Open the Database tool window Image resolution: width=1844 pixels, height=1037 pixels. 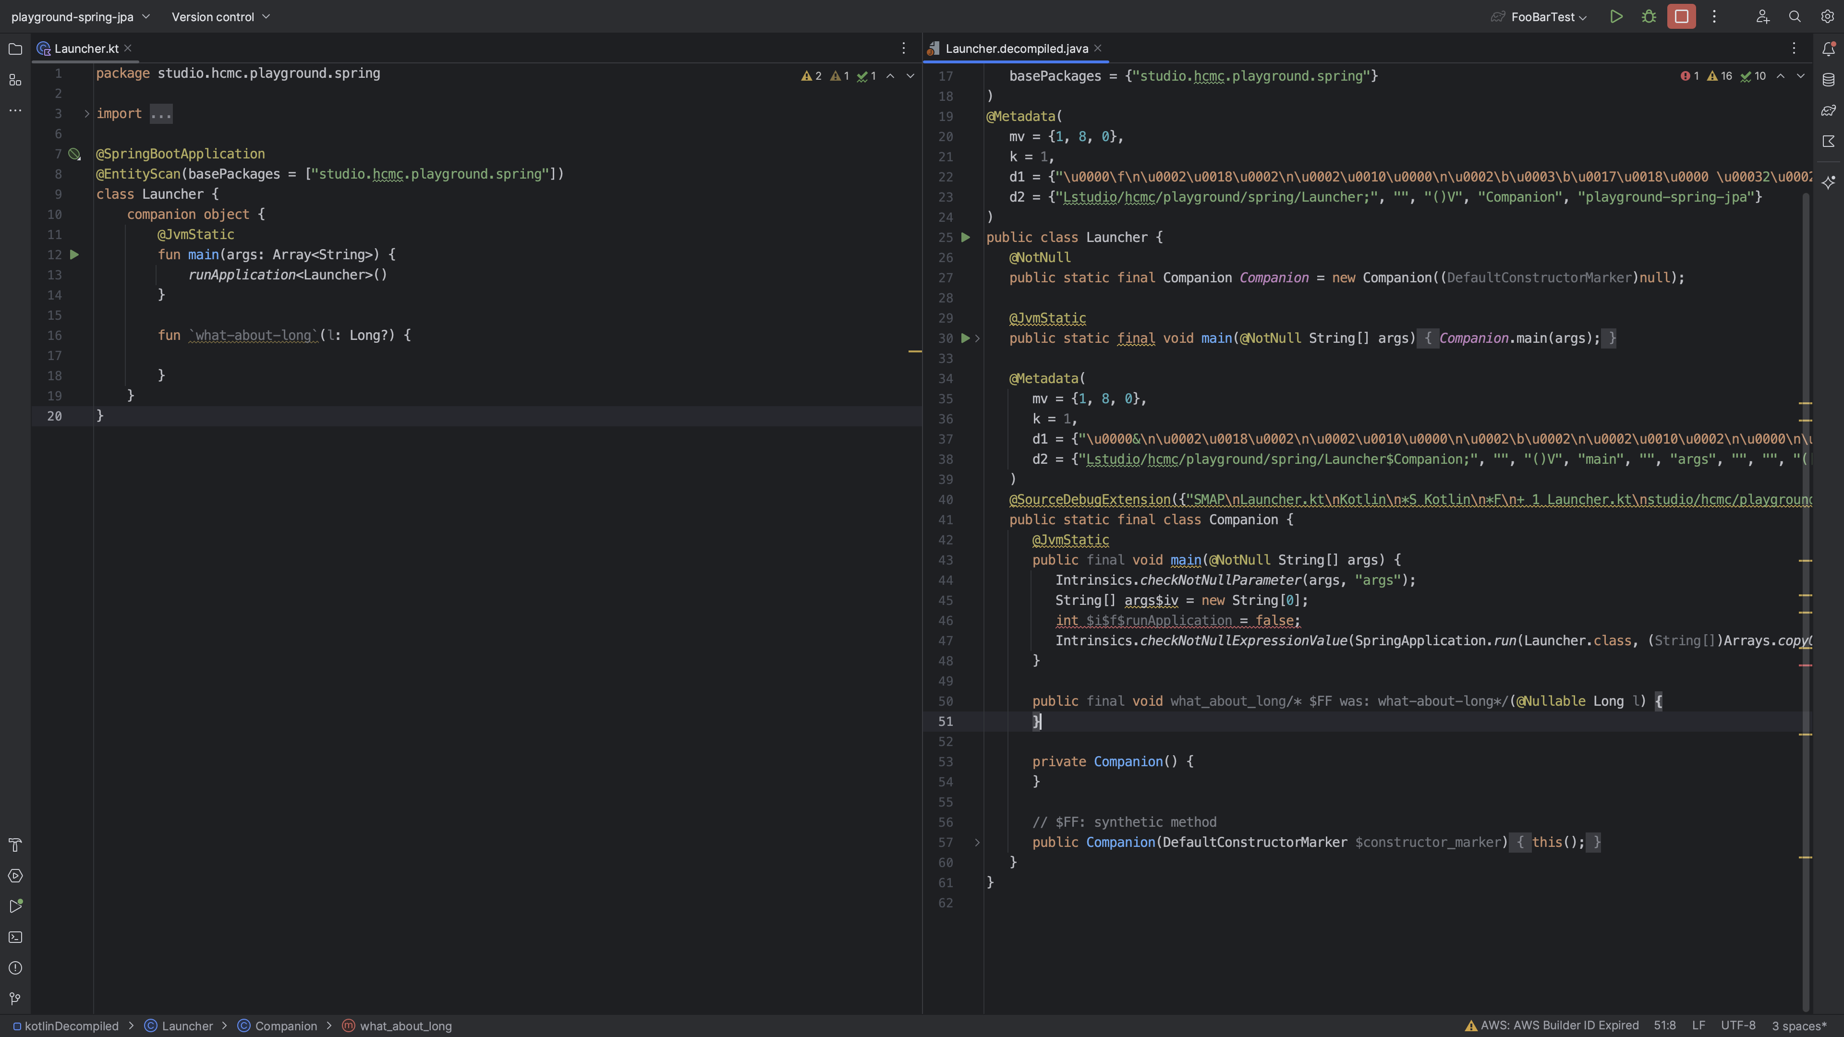click(x=1828, y=79)
